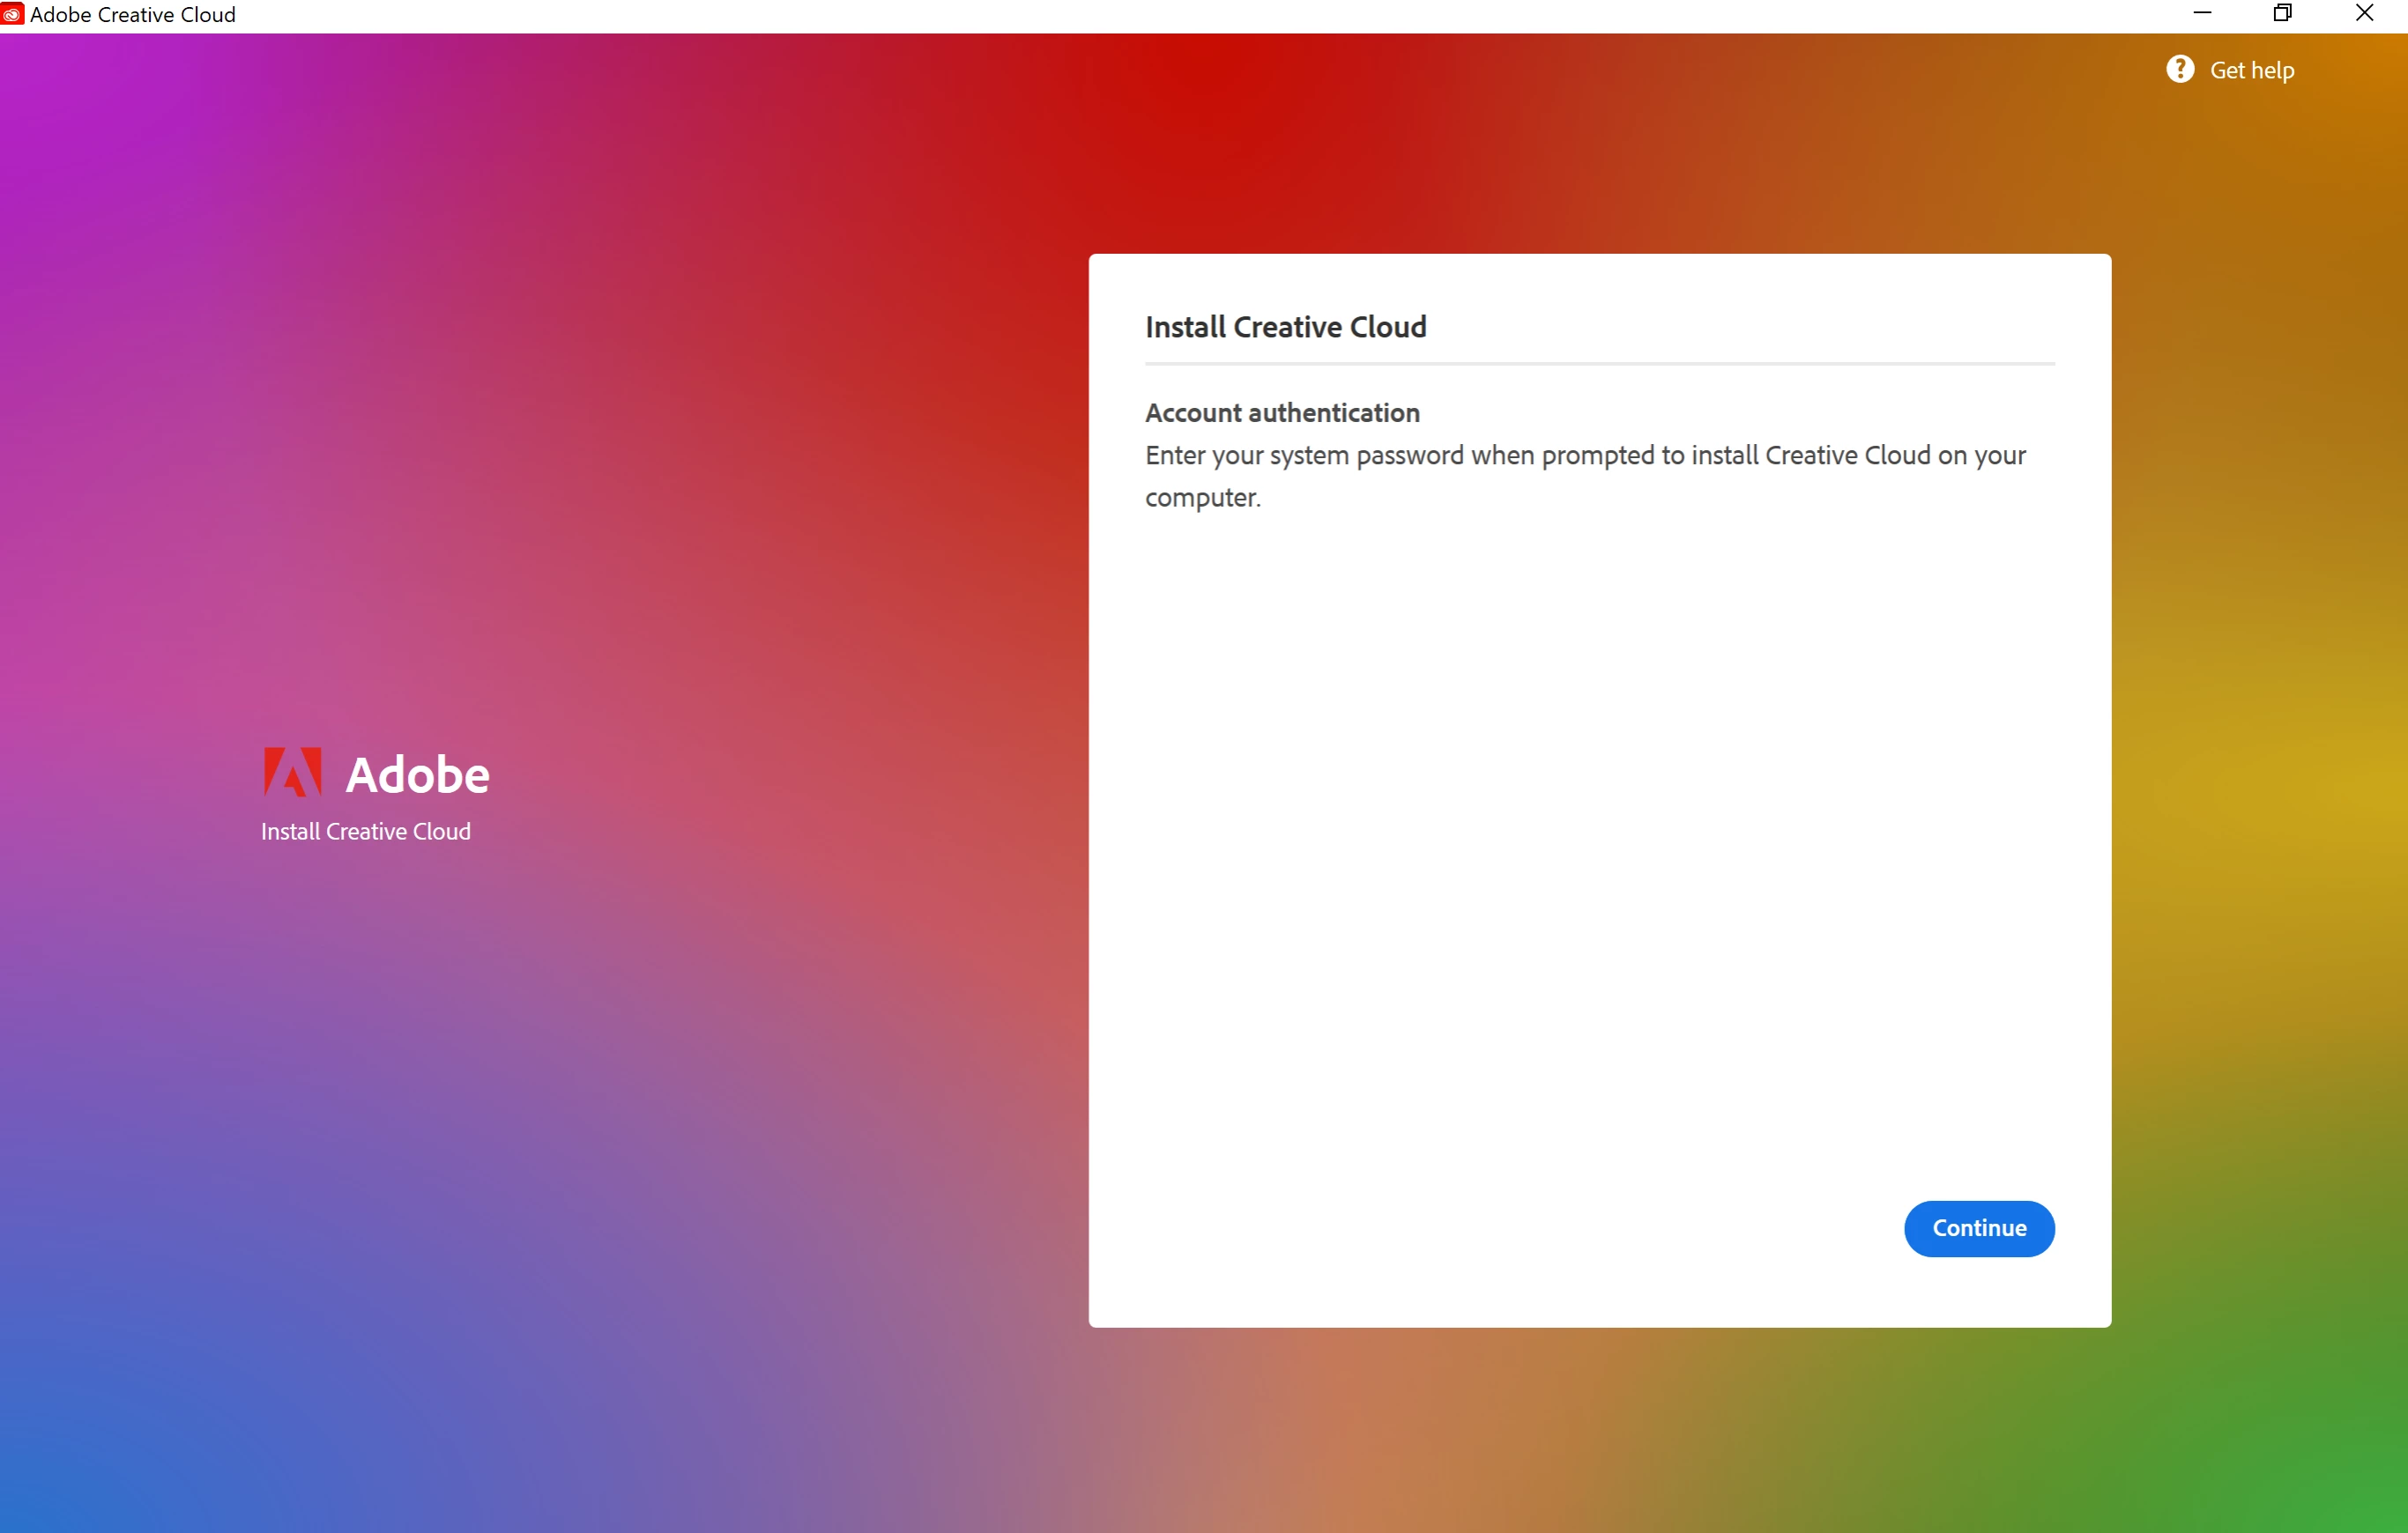This screenshot has width=2408, height=1533.
Task: Click the empty title bar area to focus the window
Action: [x=1200, y=15]
